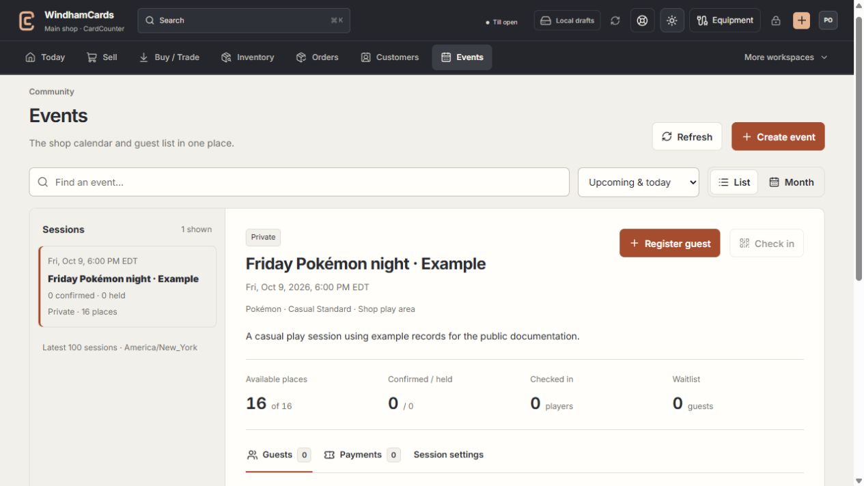The width and height of the screenshot is (864, 486).
Task: Switch to Month view
Action: (x=792, y=182)
